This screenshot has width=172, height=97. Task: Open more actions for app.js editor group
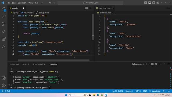point(90,8)
